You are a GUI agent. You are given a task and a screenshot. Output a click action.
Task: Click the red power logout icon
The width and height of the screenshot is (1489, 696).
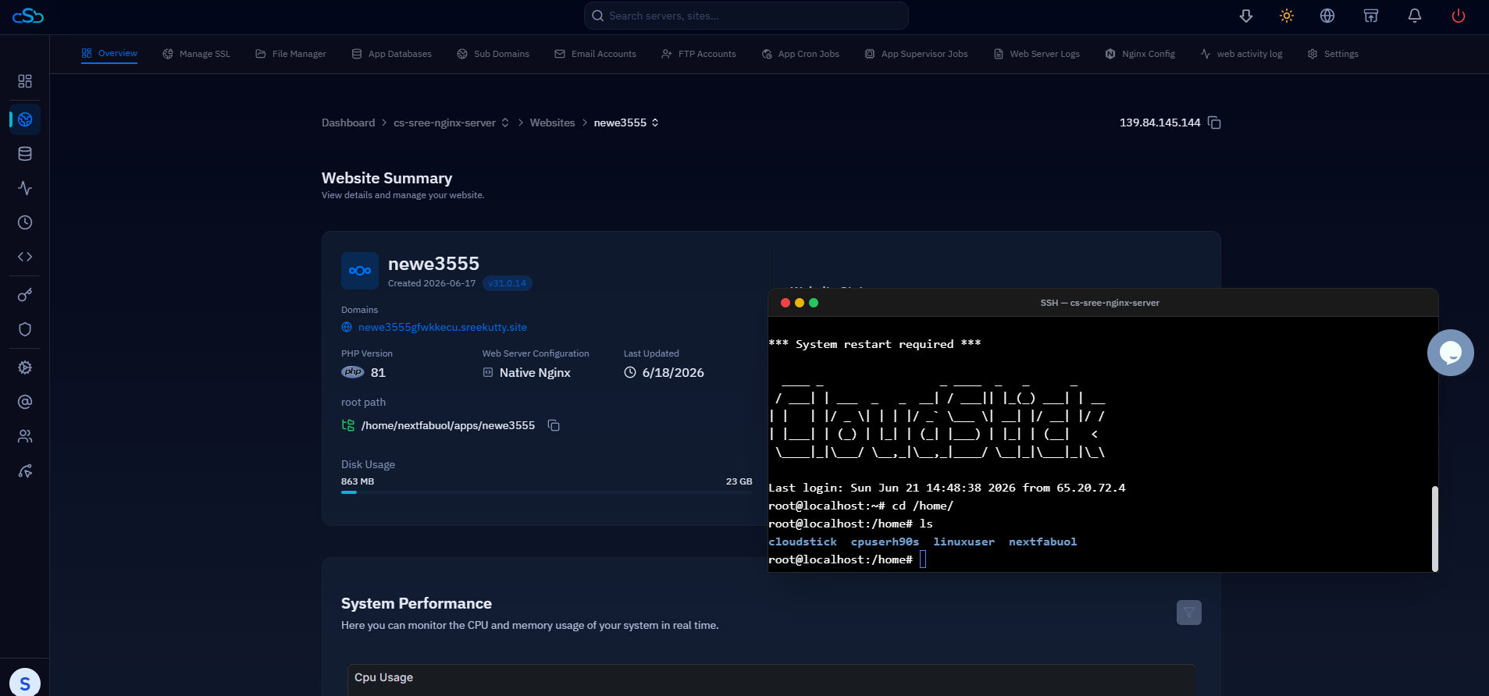tap(1459, 16)
